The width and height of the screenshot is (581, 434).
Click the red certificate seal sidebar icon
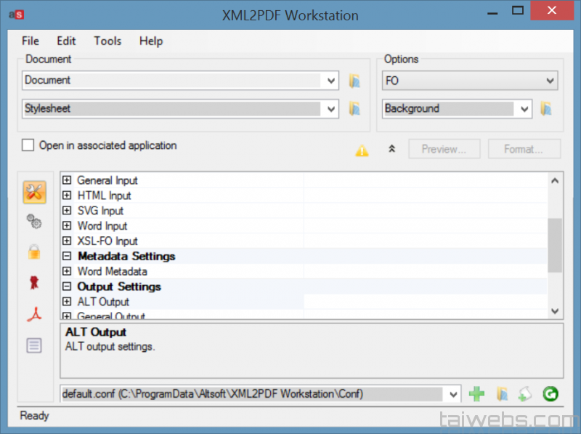click(x=34, y=283)
